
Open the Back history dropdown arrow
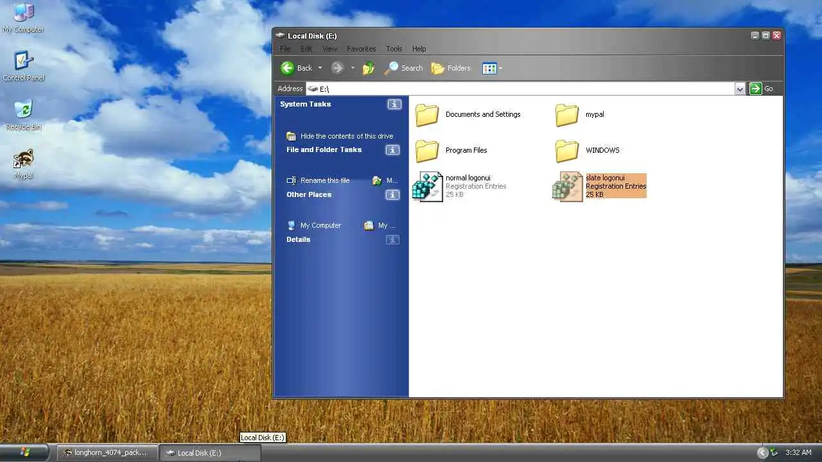[x=320, y=68]
